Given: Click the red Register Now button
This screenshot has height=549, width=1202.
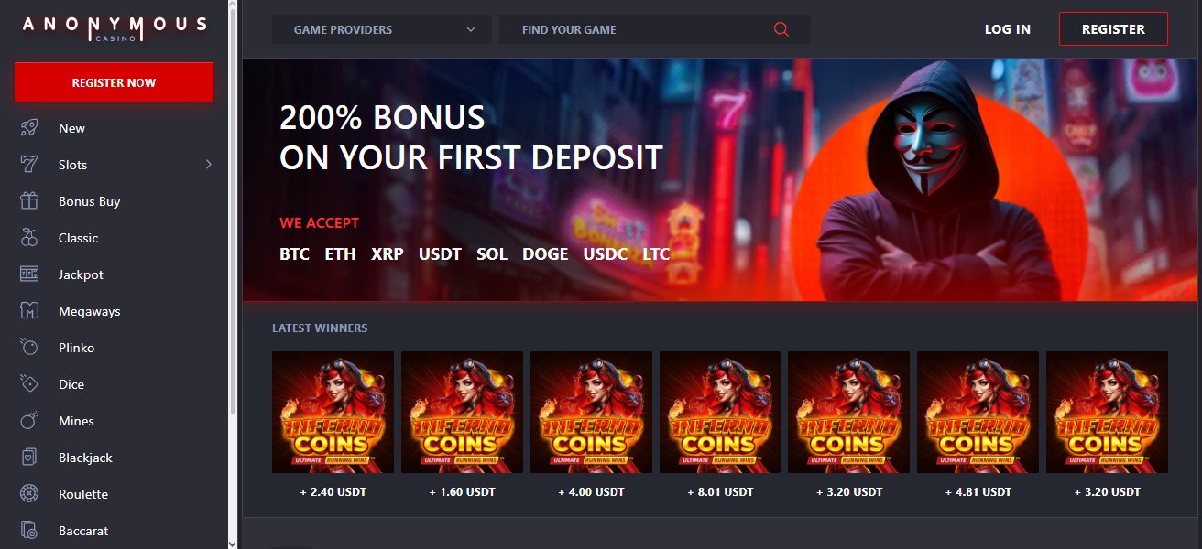Looking at the screenshot, I should coord(114,82).
